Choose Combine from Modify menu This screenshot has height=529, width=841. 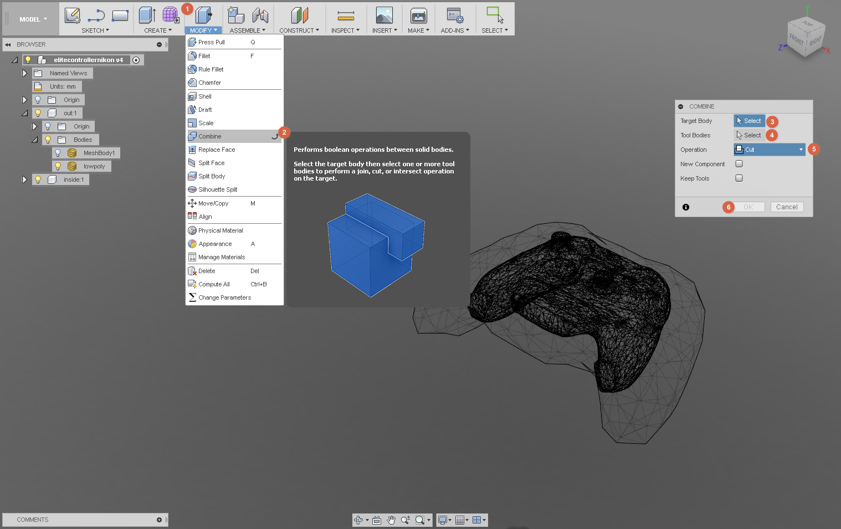click(234, 136)
